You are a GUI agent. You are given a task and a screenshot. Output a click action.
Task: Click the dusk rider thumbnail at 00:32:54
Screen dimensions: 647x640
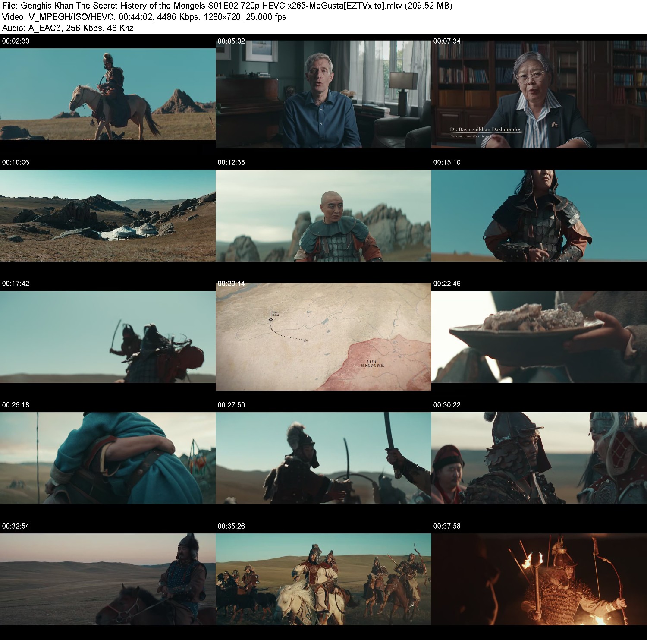click(x=108, y=579)
